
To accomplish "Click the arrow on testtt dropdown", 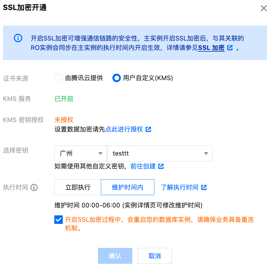I will coord(206,153).
